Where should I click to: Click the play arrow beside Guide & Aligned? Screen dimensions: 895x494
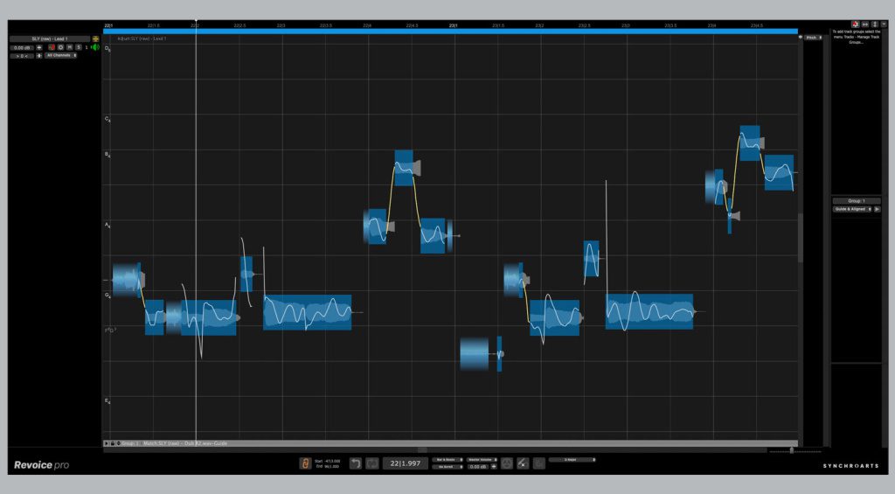pyautogui.click(x=878, y=209)
